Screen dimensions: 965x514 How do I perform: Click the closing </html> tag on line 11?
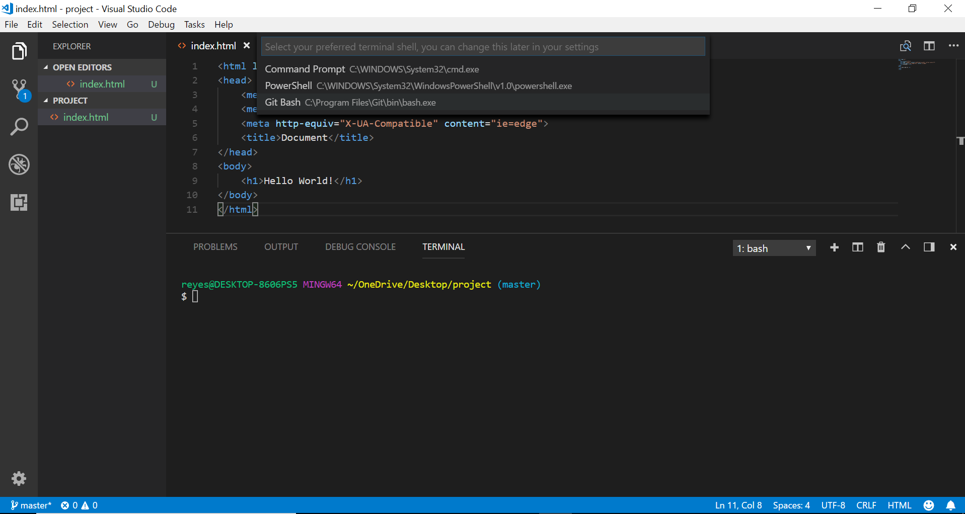(x=238, y=210)
